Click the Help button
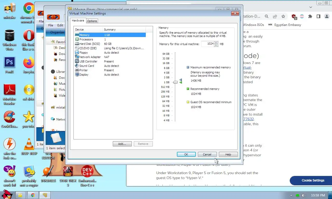 228,154
